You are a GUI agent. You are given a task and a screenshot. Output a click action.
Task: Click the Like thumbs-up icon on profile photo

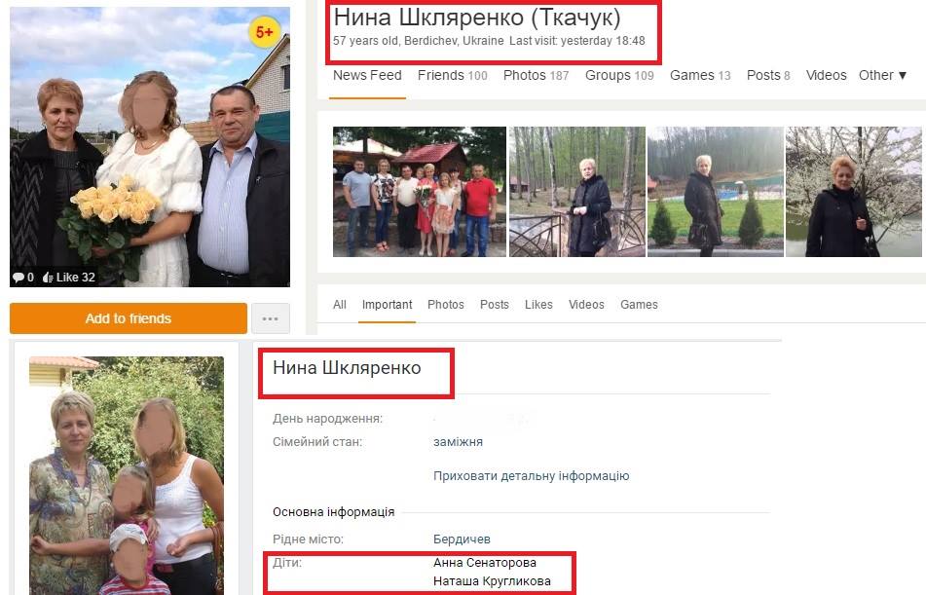pyautogui.click(x=49, y=278)
